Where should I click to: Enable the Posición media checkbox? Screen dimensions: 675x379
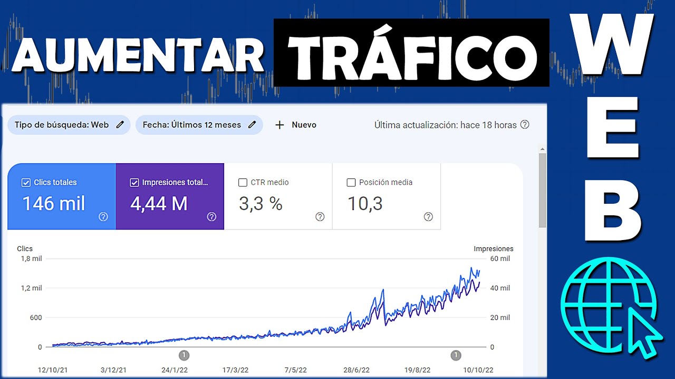click(x=351, y=183)
